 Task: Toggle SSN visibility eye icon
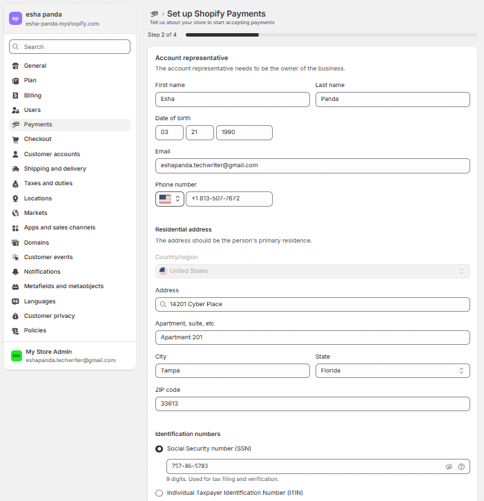449,466
